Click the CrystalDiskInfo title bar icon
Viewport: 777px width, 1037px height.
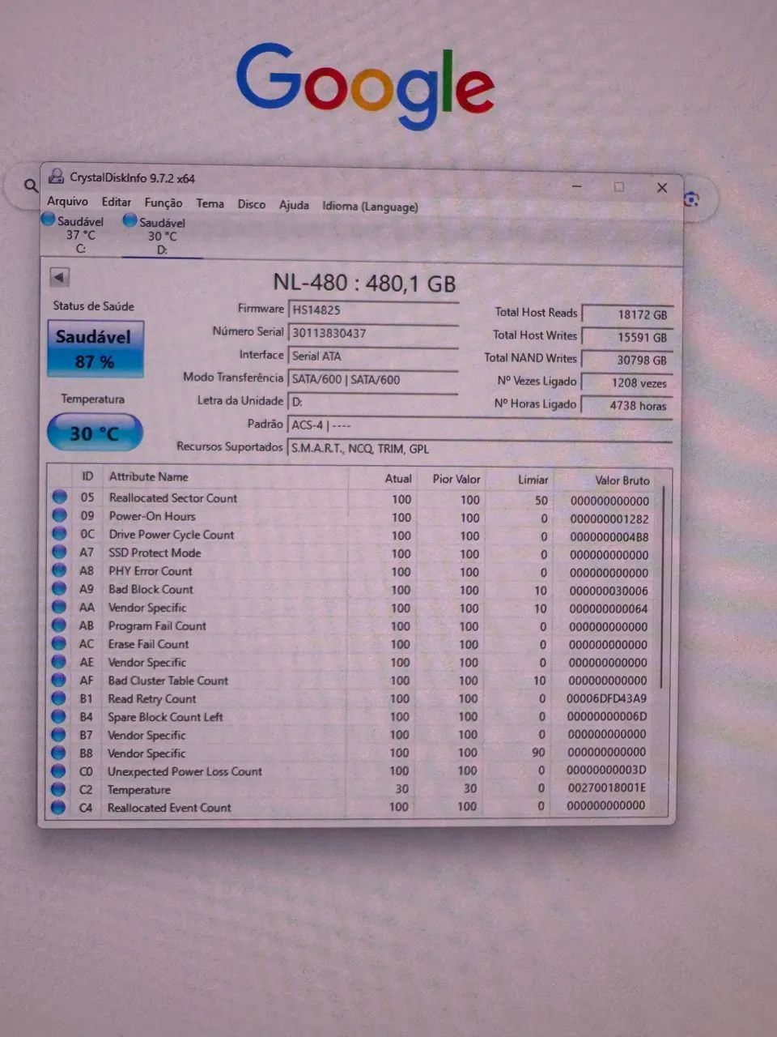(56, 176)
